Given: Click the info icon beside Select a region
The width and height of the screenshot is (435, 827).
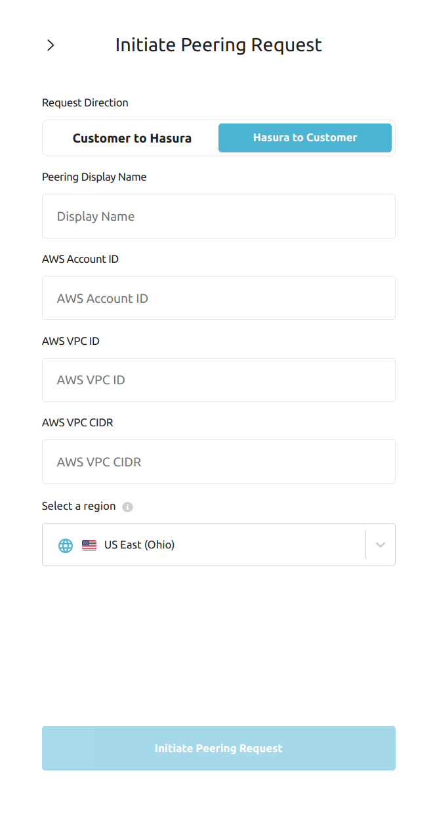Looking at the screenshot, I should 128,507.
